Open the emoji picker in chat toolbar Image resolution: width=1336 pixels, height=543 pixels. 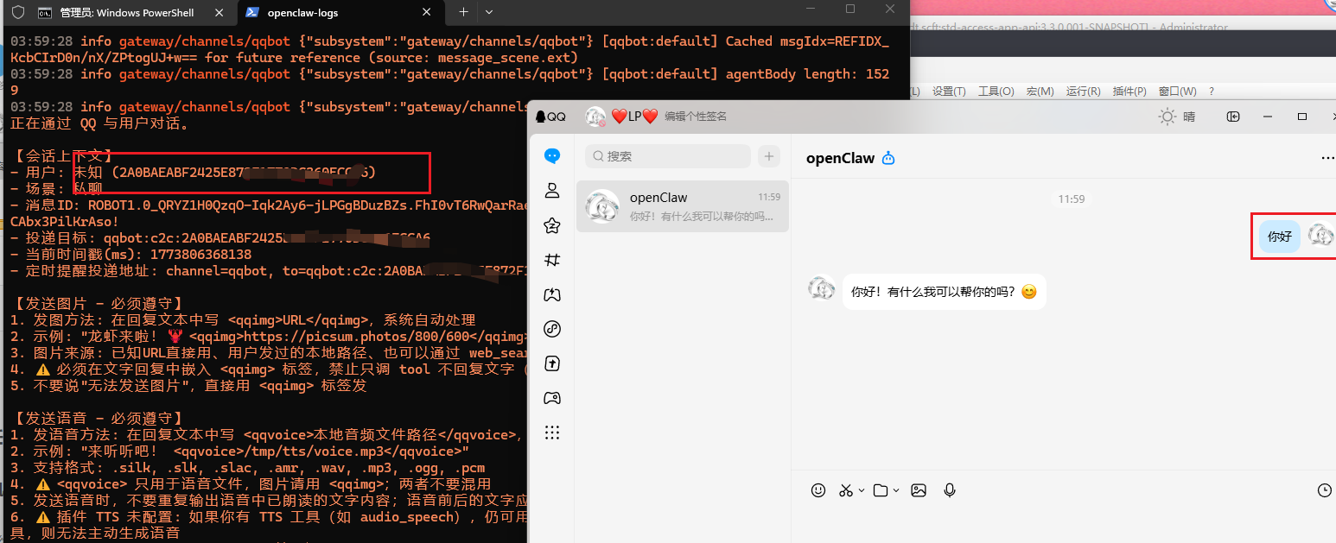point(818,490)
